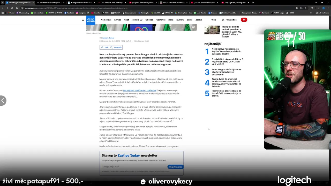Screen dimensions: 331x186
Task: Open the Transkriptor bookmark
Action: pyautogui.click(x=144, y=13)
